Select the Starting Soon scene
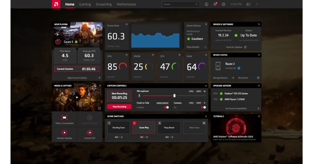Viewport: 313px width, 164px height. pyautogui.click(x=119, y=128)
